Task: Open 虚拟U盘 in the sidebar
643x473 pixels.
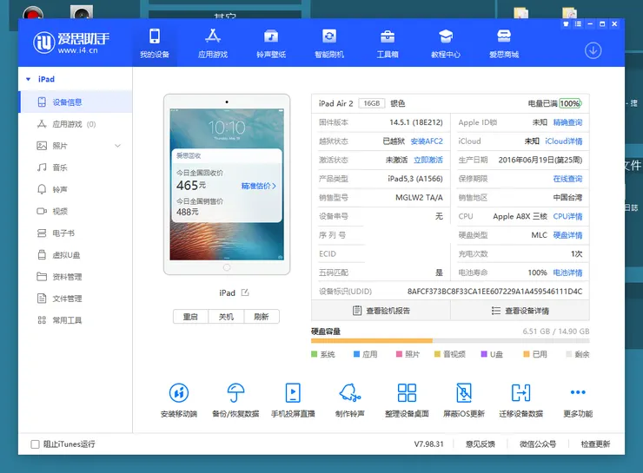Action: pyautogui.click(x=76, y=254)
